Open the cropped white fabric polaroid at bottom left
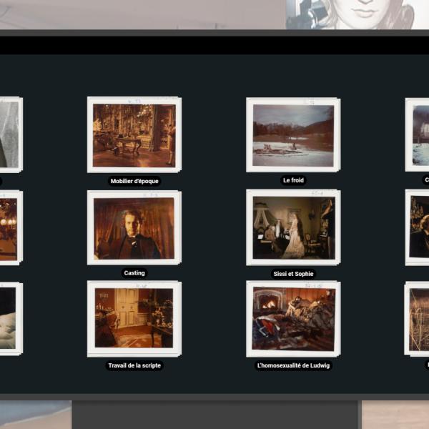 click(10, 318)
